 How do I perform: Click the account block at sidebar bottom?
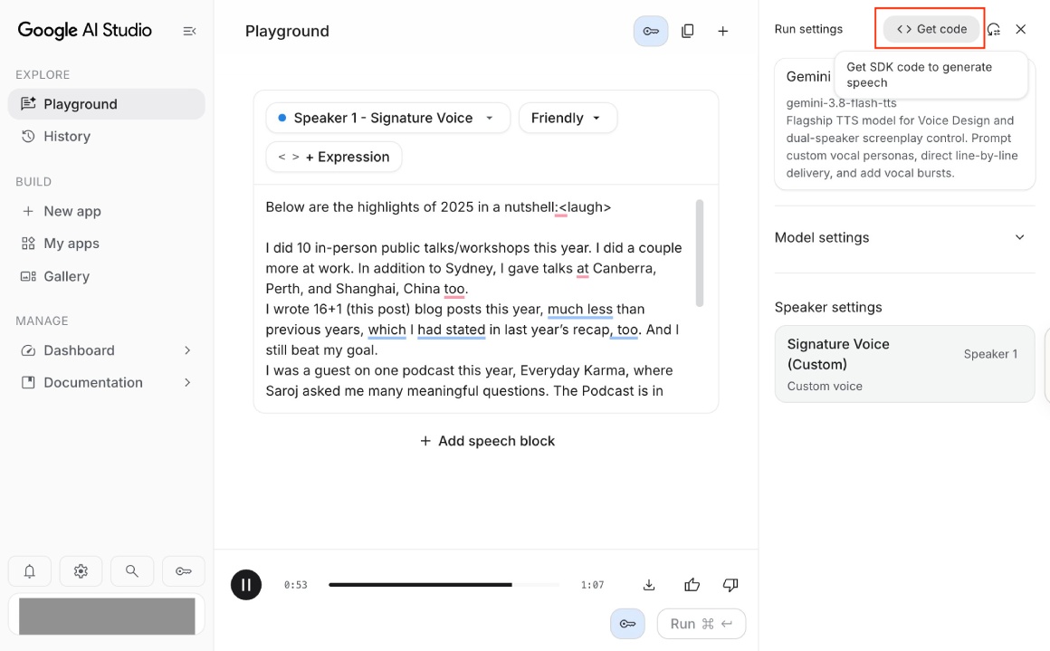click(x=107, y=616)
